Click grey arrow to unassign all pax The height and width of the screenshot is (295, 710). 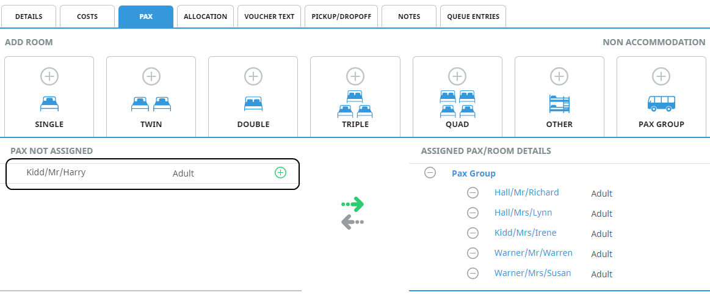[353, 222]
